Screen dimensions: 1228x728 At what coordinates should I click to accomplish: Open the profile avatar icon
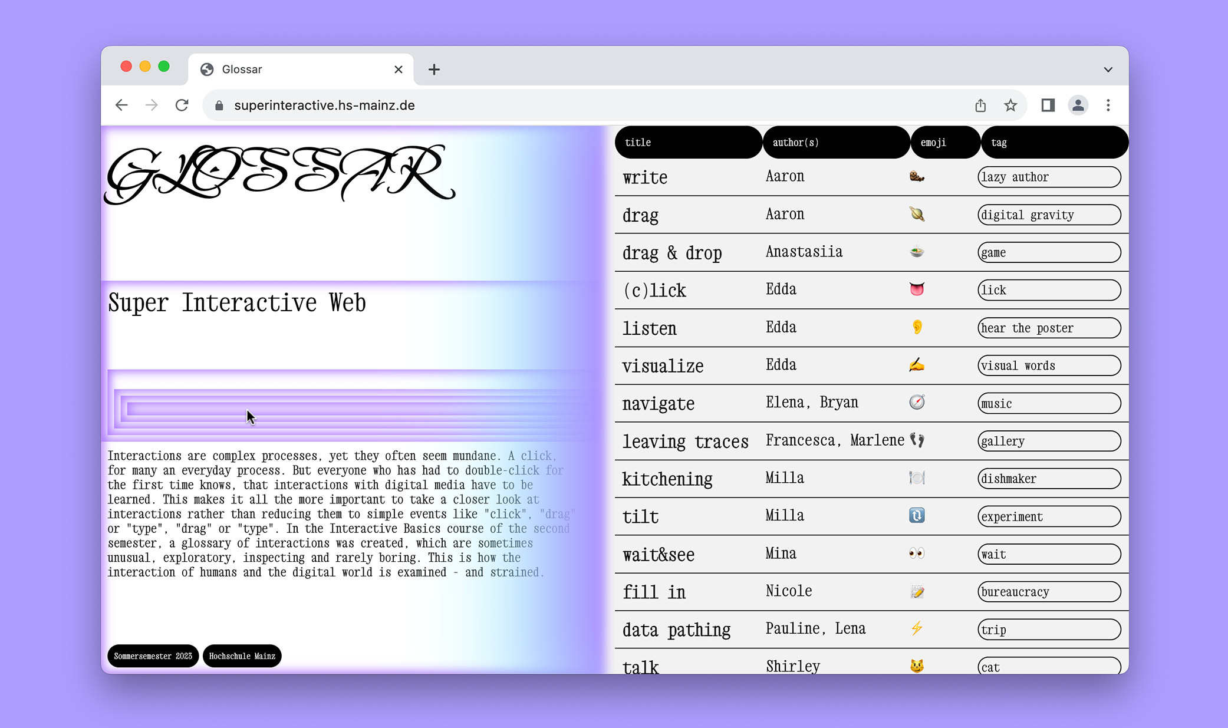pos(1078,105)
